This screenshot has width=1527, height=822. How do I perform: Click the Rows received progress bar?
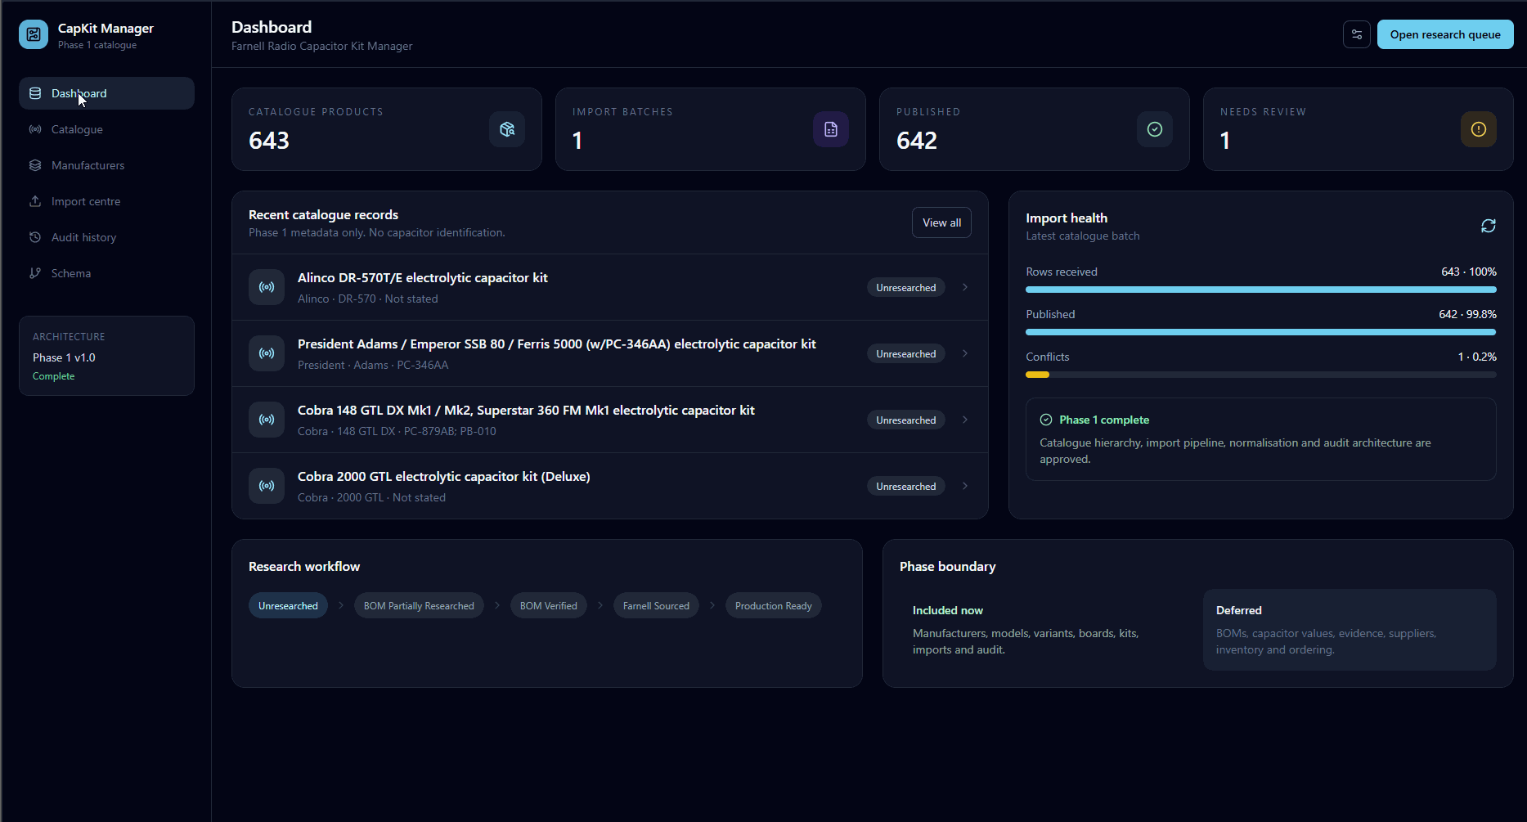click(1261, 290)
